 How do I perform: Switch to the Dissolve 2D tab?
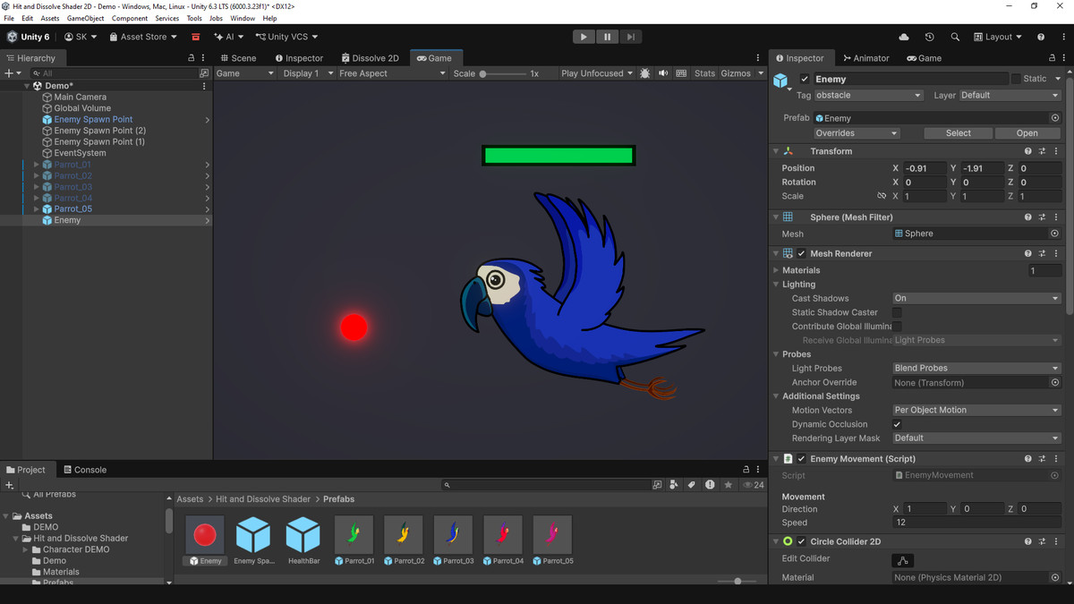[x=370, y=58]
